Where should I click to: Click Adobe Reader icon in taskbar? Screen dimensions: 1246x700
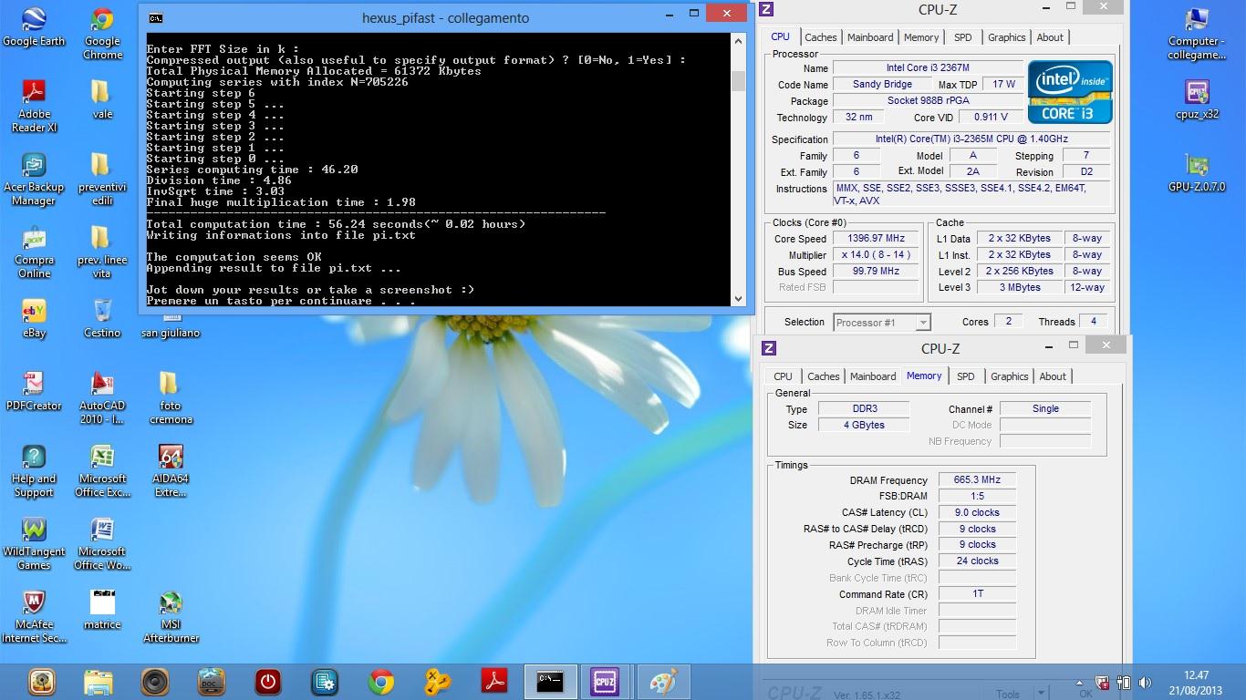[x=494, y=682]
